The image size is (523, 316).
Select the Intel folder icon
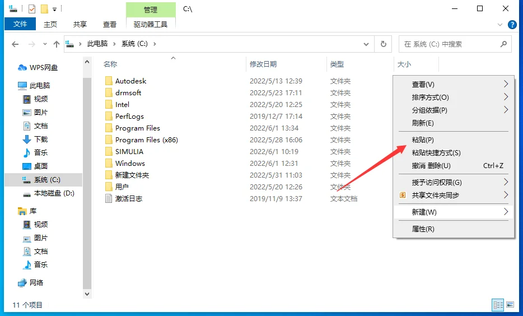(109, 104)
